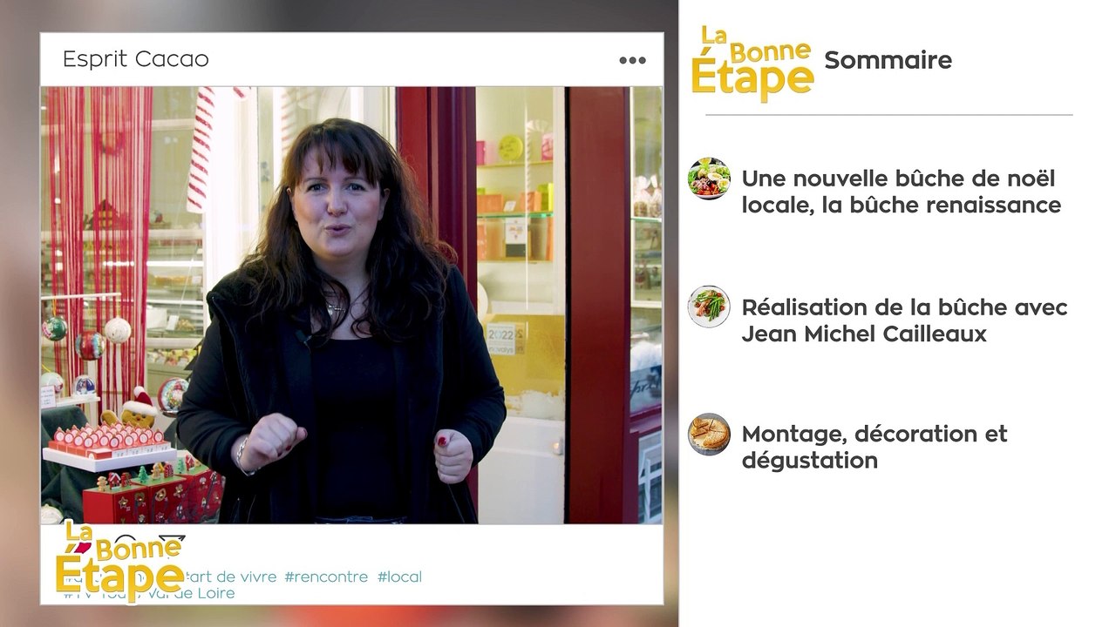Open the #local hashtag
The image size is (1116, 627).
pos(399,576)
